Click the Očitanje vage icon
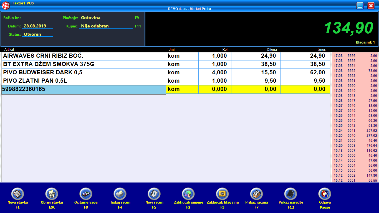 coord(86,194)
